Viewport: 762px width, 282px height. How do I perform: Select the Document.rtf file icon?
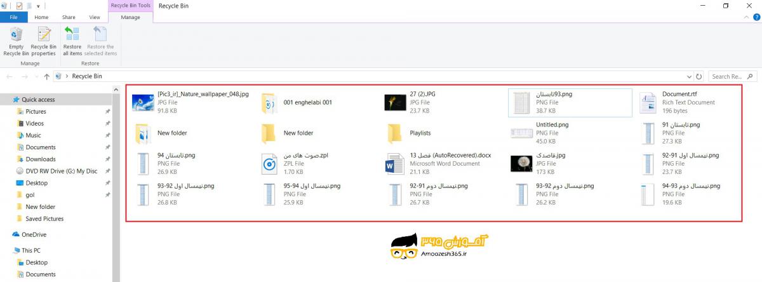(648, 102)
